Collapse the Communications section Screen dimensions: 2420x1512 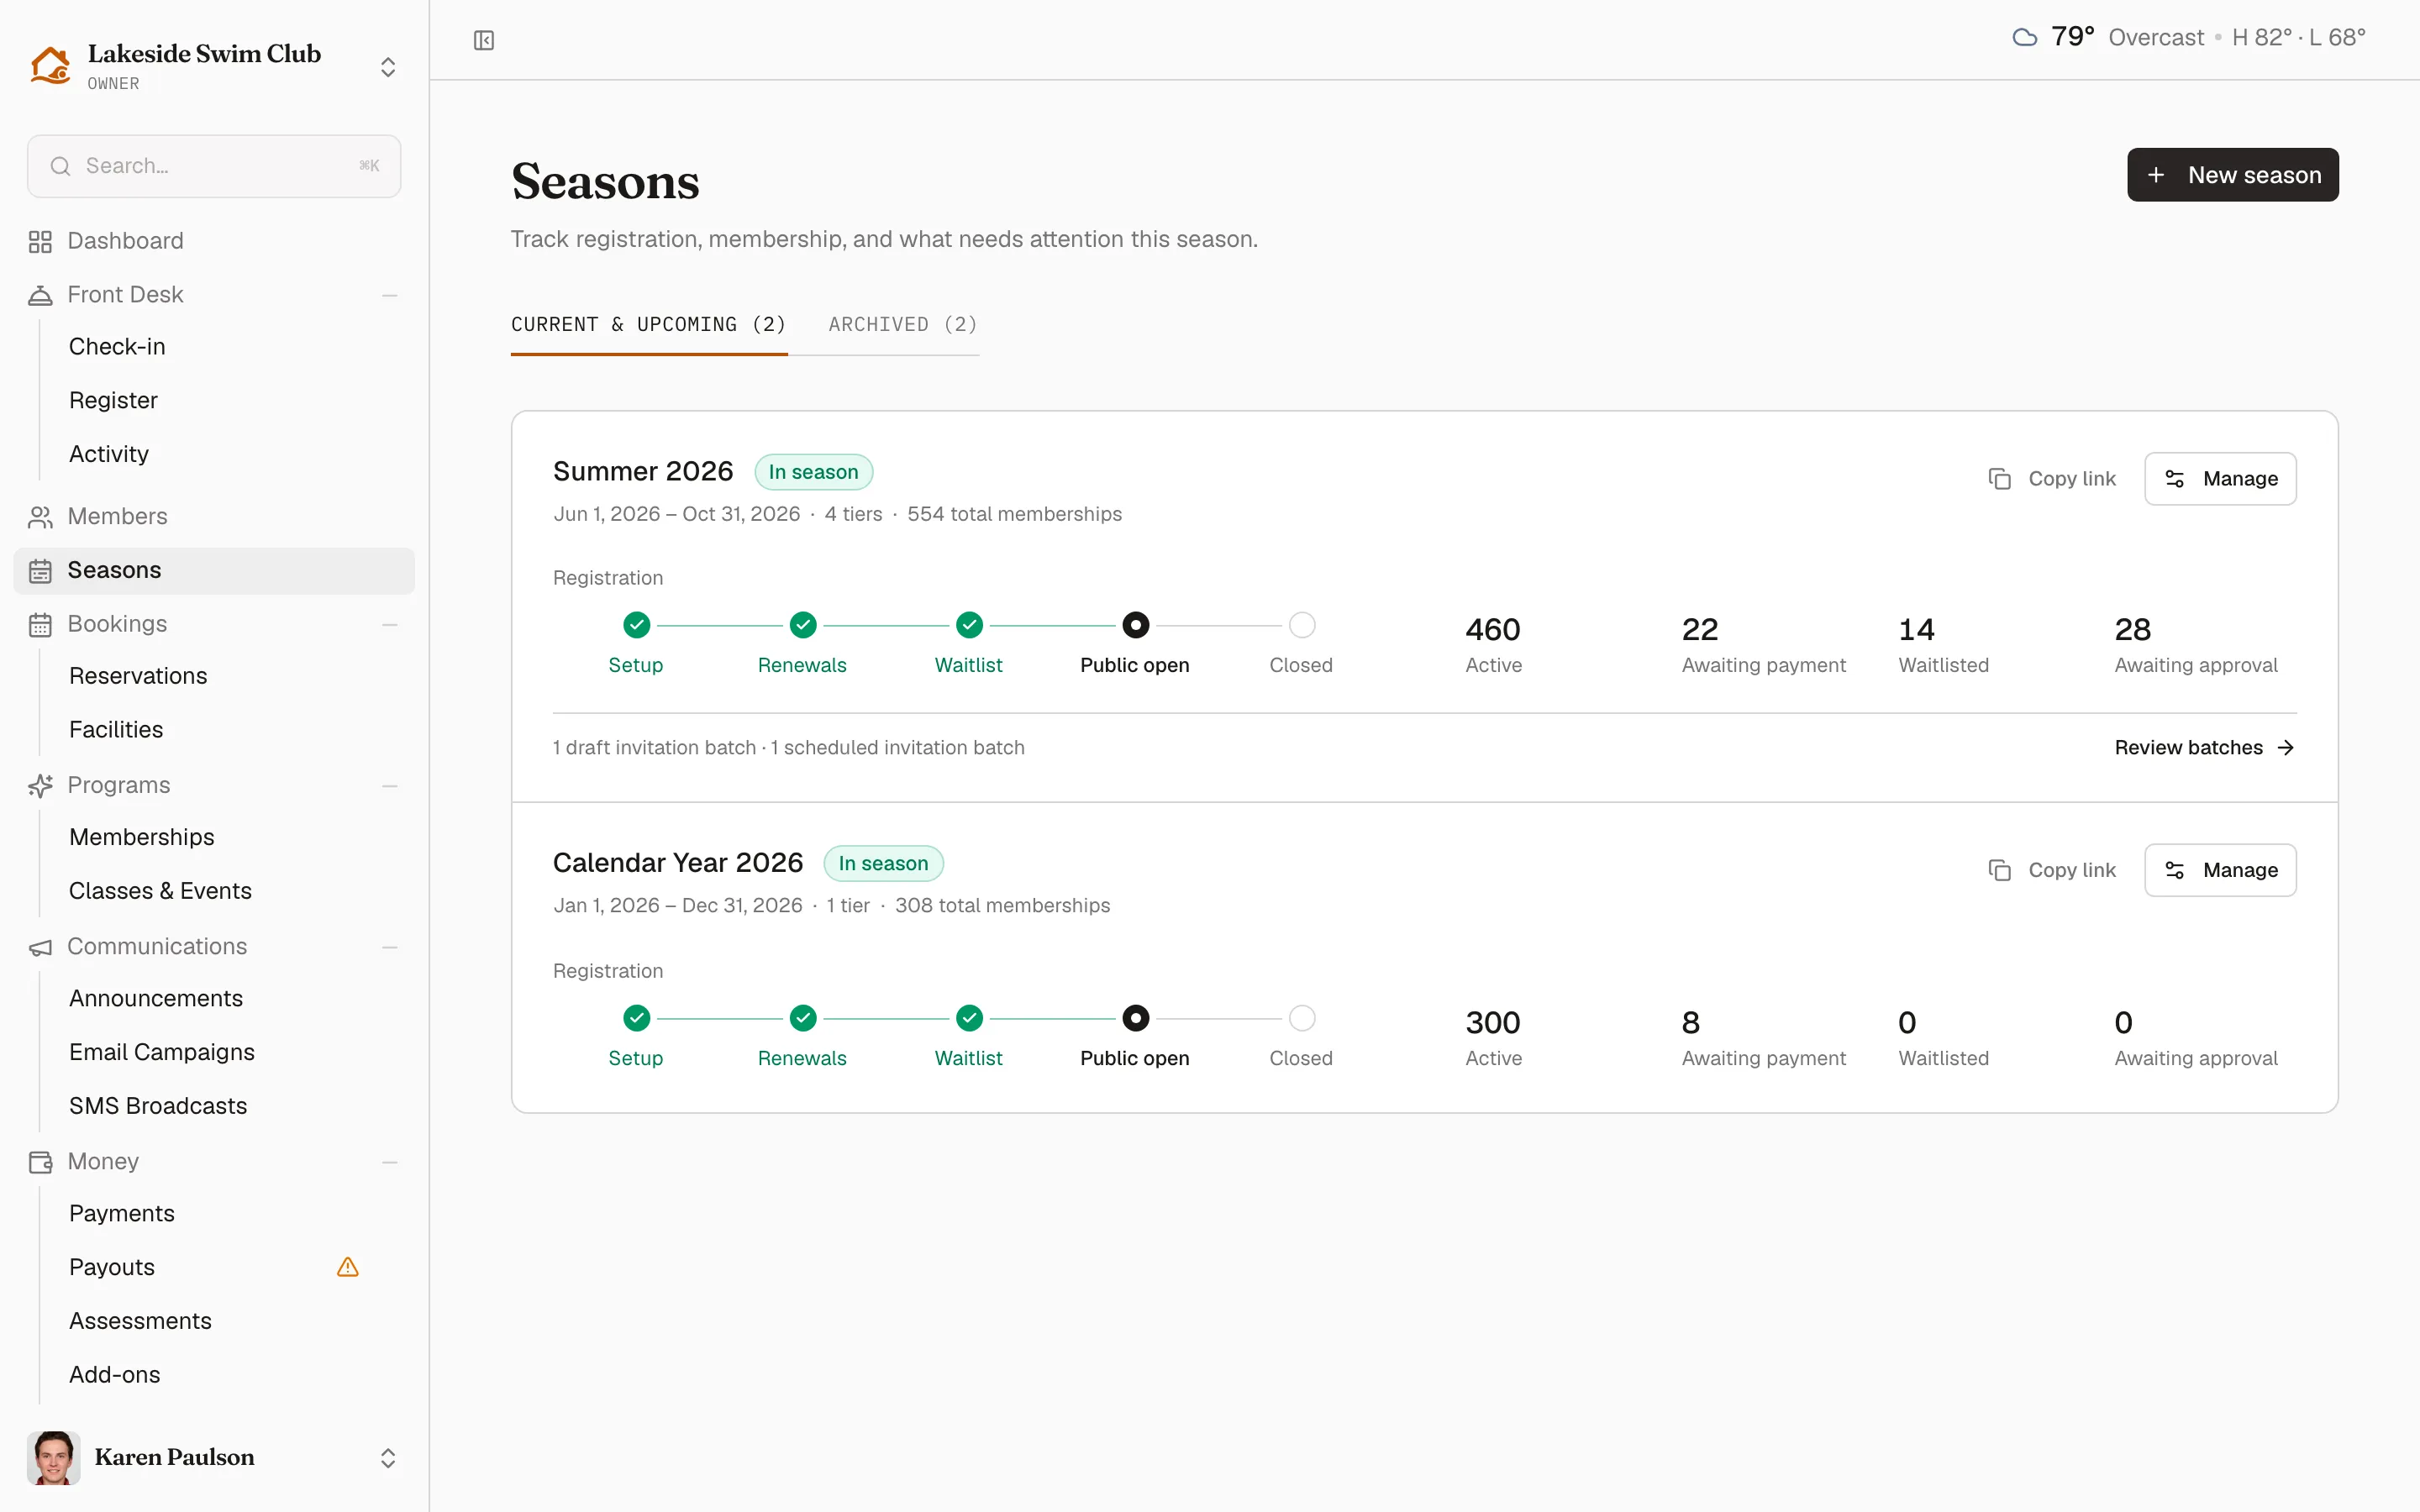coord(390,947)
